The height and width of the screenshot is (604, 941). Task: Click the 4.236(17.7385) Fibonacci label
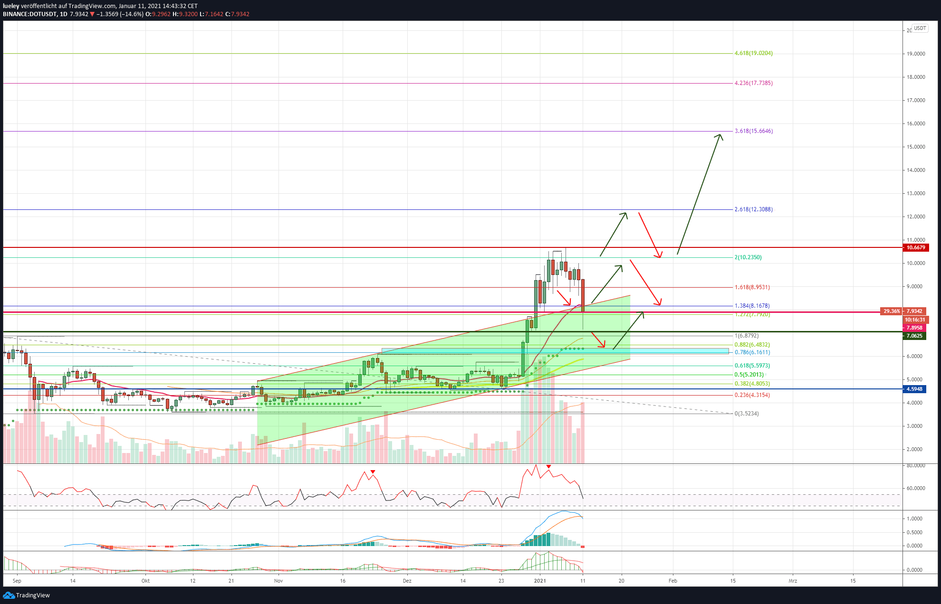(753, 83)
